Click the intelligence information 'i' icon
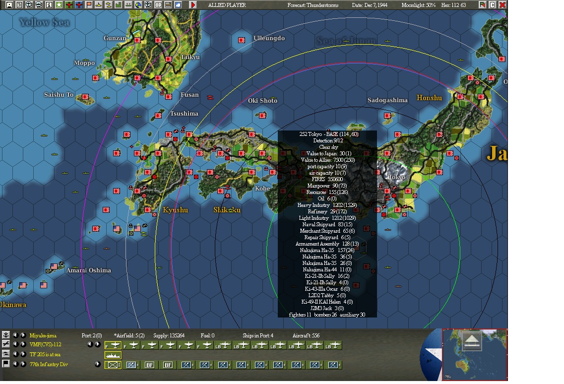Image resolution: width=564 pixels, height=384 pixels. coord(49,6)
